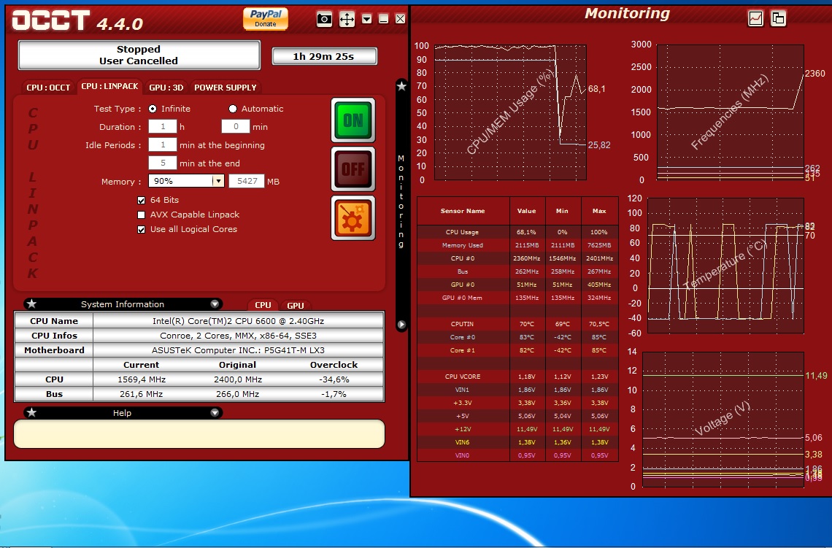
Task: Click the '+12V' sensor row
Action: 517,428
